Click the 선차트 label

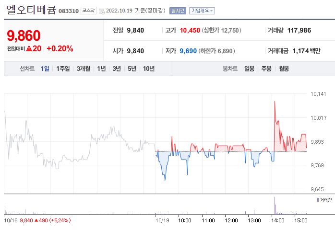(27, 69)
